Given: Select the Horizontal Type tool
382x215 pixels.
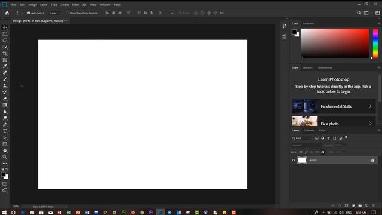Looking at the screenshot, I should point(5,131).
